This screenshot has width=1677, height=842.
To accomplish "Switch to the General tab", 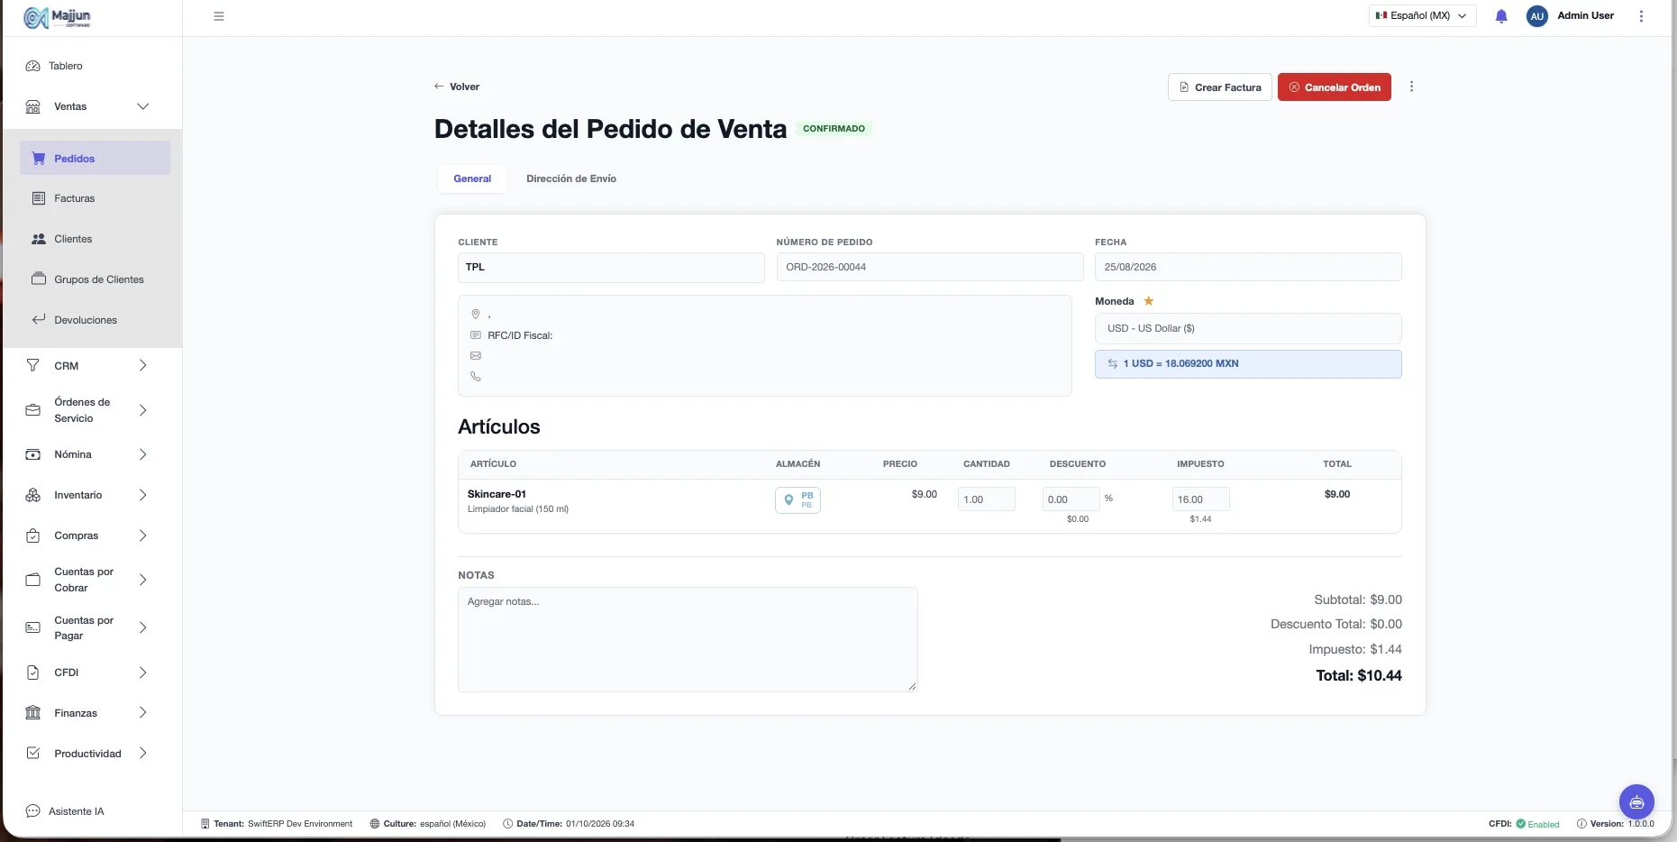I will coord(472,178).
